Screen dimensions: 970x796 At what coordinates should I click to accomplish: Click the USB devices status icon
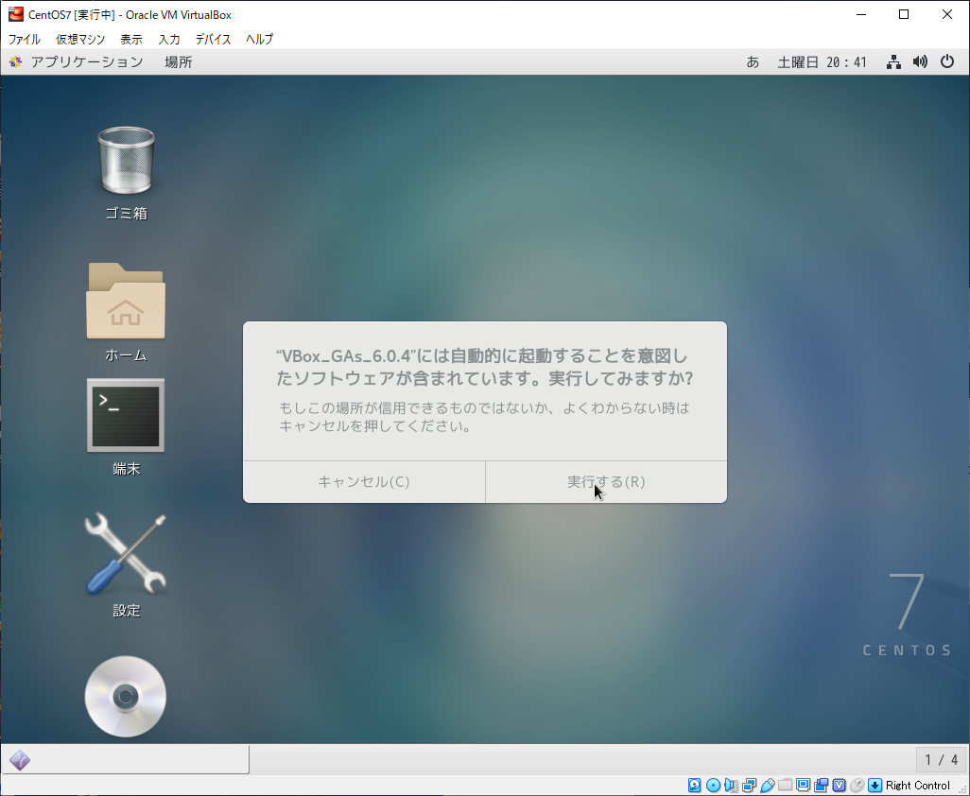tap(767, 785)
